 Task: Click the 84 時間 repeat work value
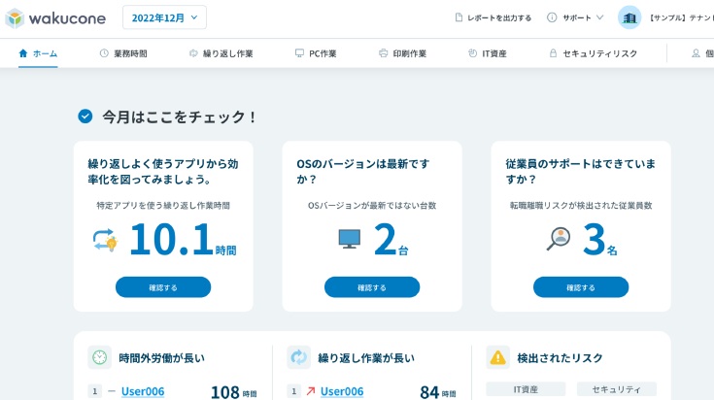point(437,392)
